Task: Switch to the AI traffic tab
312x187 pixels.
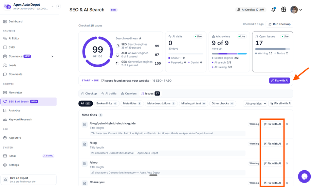Action: pos(109,93)
